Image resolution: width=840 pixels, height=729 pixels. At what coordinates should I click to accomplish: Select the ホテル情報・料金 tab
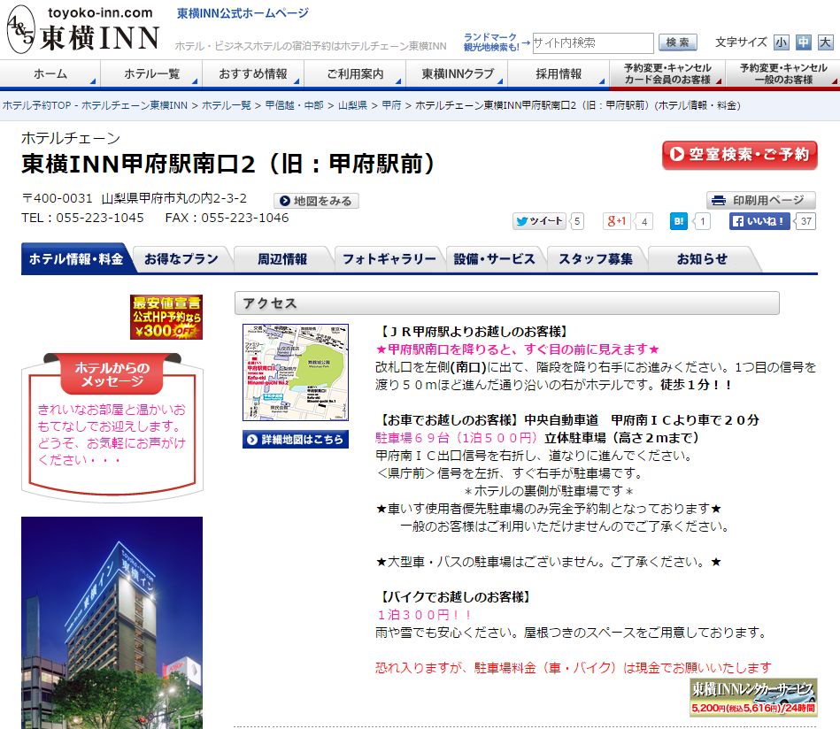coord(76,258)
